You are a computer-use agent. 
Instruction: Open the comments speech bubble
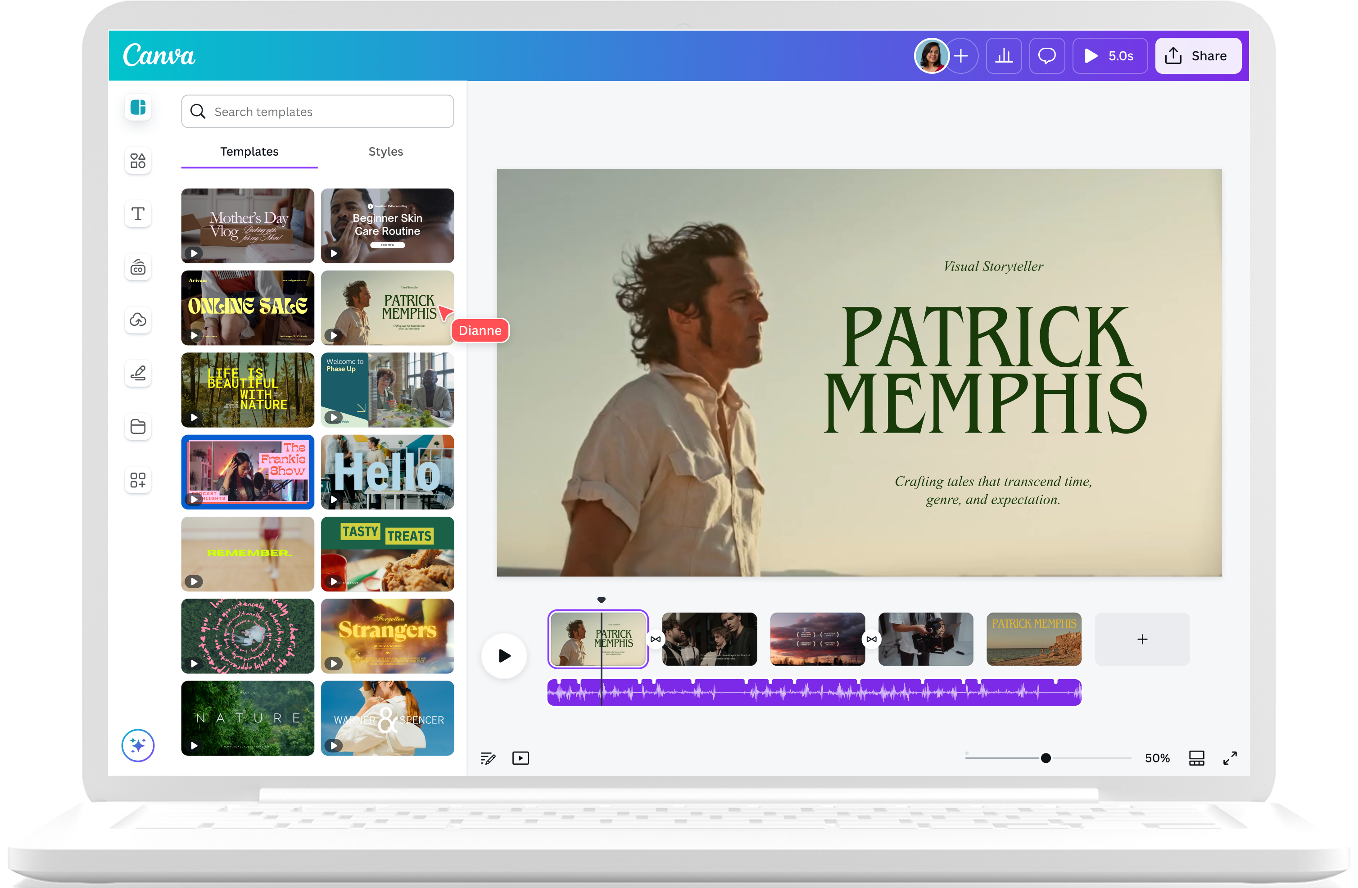(x=1046, y=56)
